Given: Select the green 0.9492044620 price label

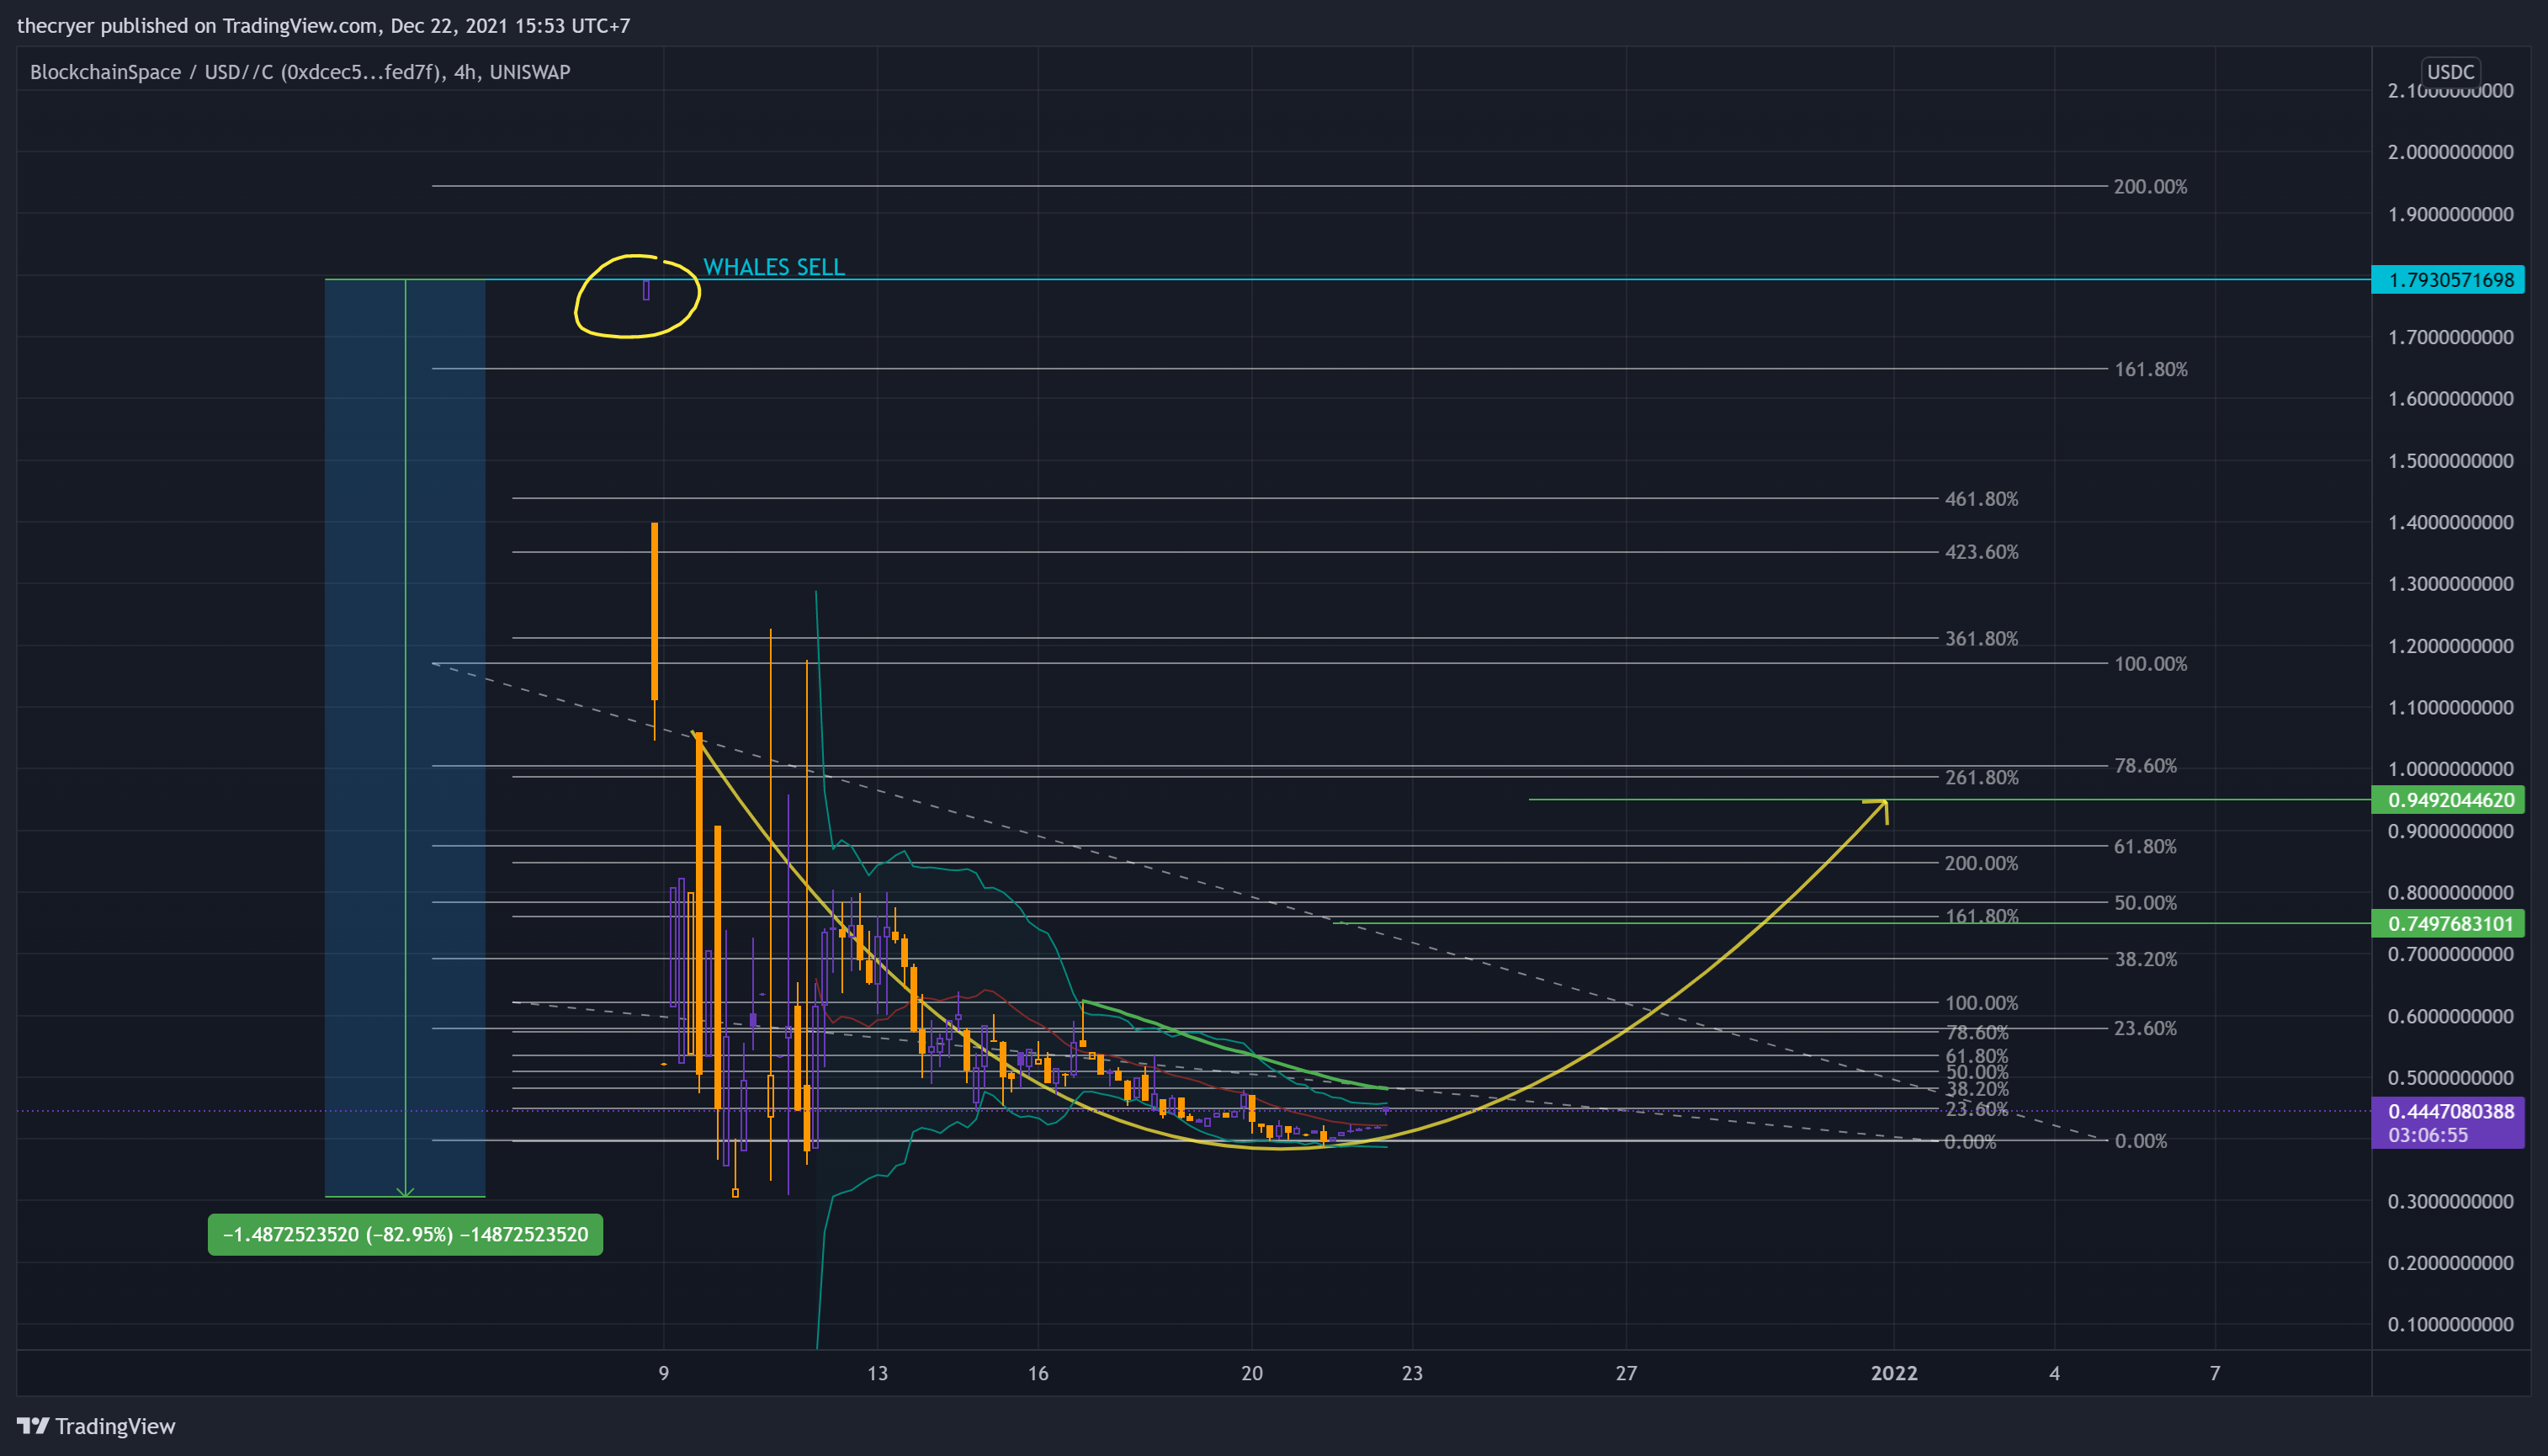Looking at the screenshot, I should (2447, 800).
